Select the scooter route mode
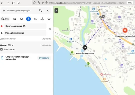Screen dimensions: 135x95 [x=42, y=19]
